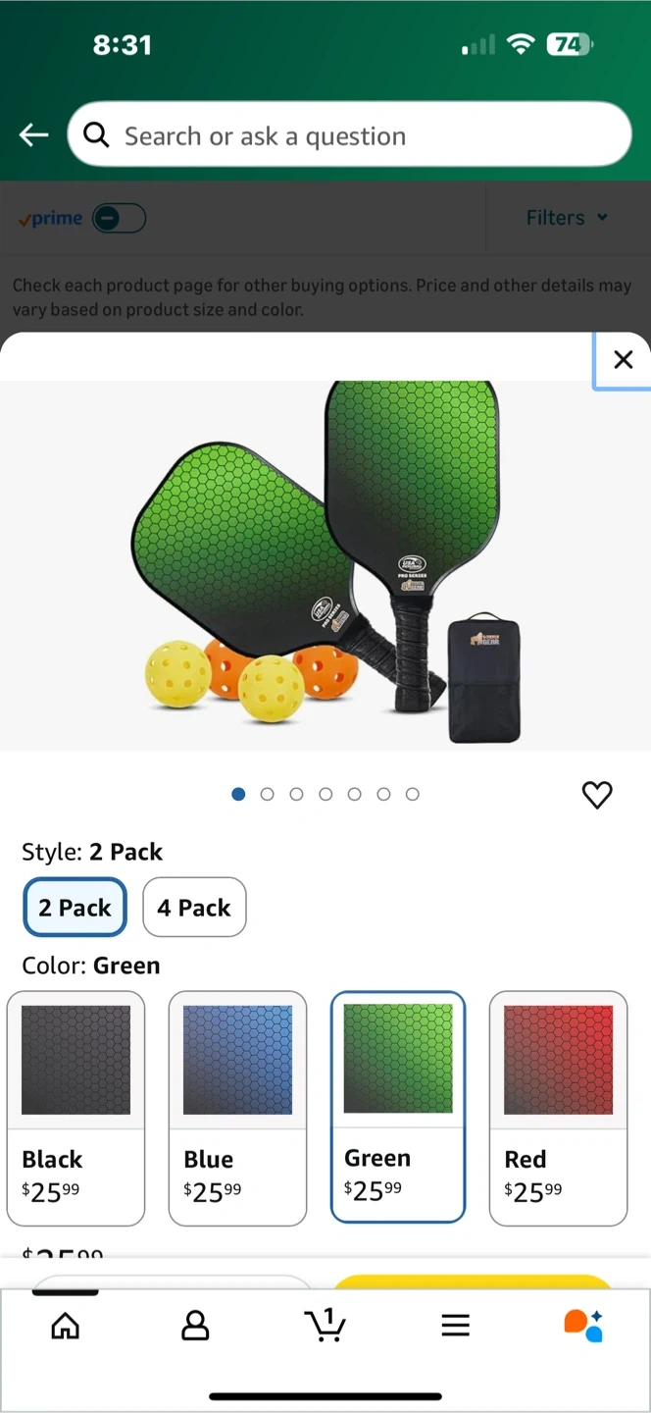Choose the Black color swatch
This screenshot has height=1413, width=651.
point(75,1108)
